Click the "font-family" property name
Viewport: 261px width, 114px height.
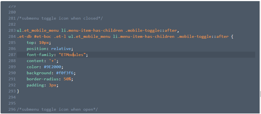tap(40, 55)
